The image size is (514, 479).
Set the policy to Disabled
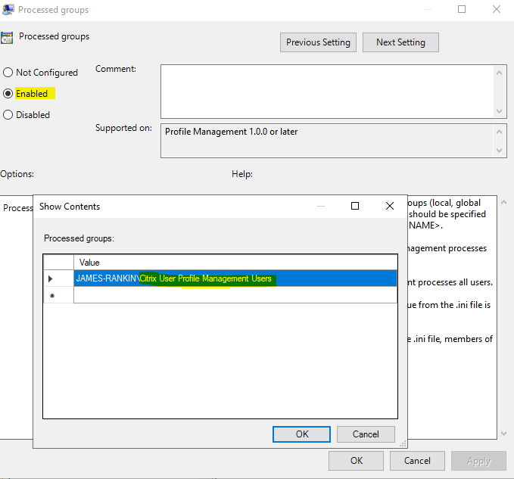pos(8,115)
